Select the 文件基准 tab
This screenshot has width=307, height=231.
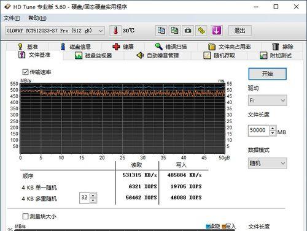(x=34, y=55)
